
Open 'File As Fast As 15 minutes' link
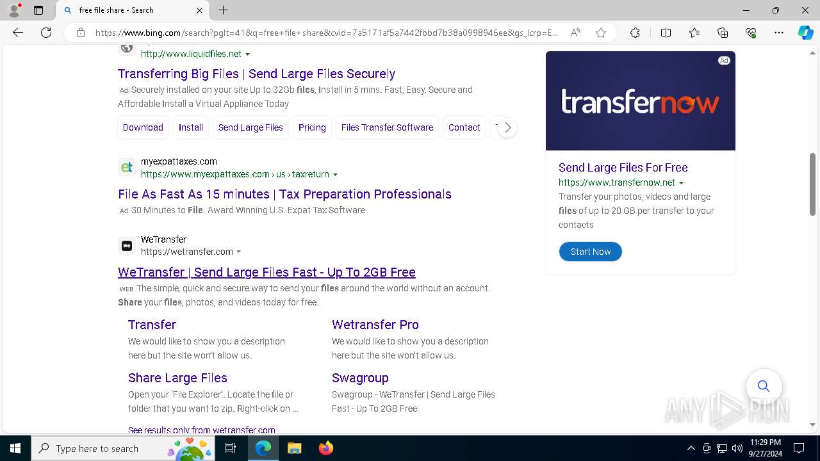284,194
